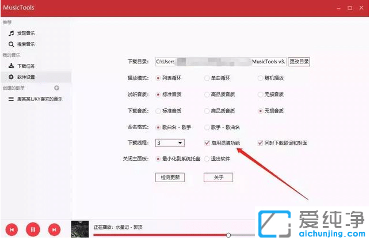
Task: Click the now playing text 水星记 - 郭顶
Action: [129, 227]
